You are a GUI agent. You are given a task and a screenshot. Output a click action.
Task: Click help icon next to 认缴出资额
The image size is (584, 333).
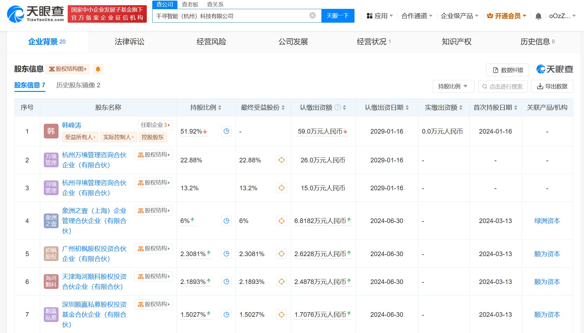337,108
